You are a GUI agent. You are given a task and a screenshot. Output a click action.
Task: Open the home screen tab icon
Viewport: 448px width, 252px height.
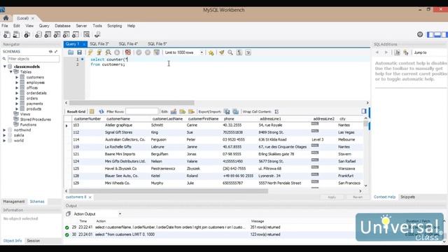6,18
